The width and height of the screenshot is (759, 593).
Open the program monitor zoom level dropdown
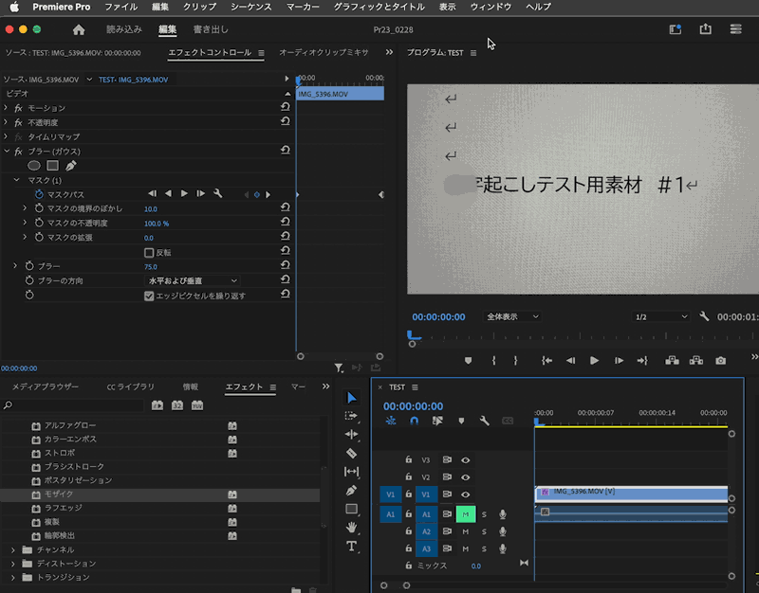coord(511,316)
